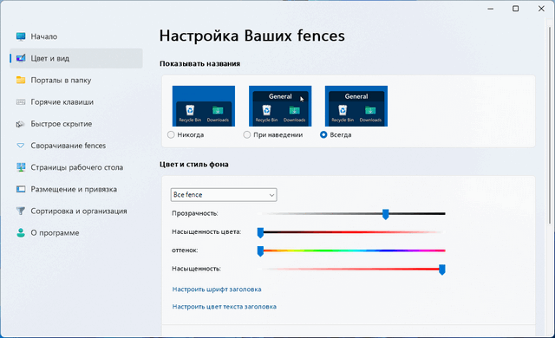Click the Цвет и стиль фона heading

pos(194,165)
